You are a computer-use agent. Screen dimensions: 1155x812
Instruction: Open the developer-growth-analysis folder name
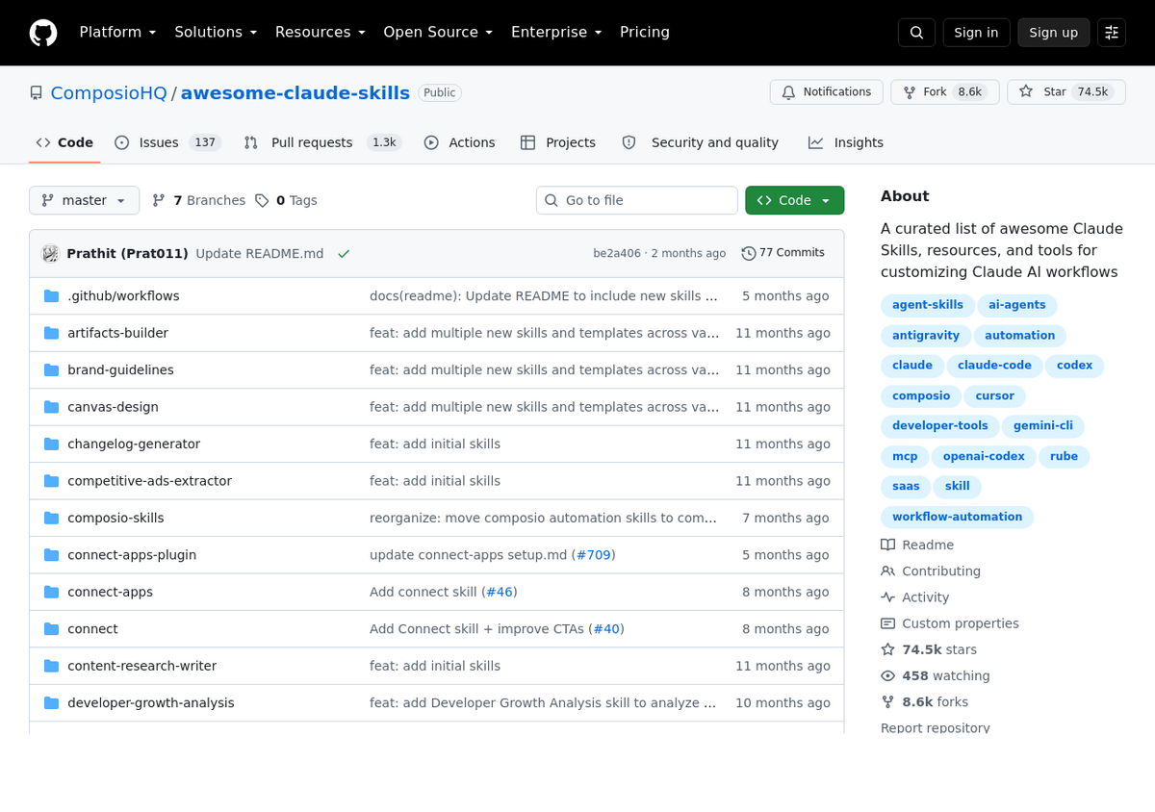151,703
